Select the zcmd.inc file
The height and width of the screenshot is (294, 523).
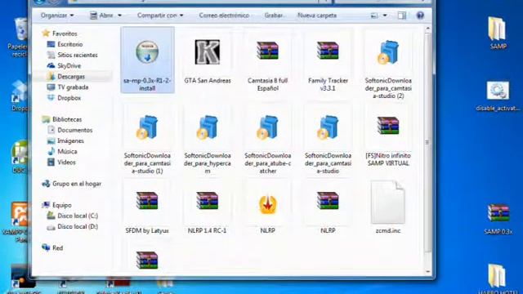coord(388,207)
